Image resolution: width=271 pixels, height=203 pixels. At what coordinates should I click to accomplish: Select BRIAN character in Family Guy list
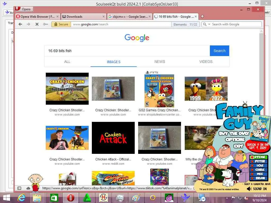pos(259,178)
